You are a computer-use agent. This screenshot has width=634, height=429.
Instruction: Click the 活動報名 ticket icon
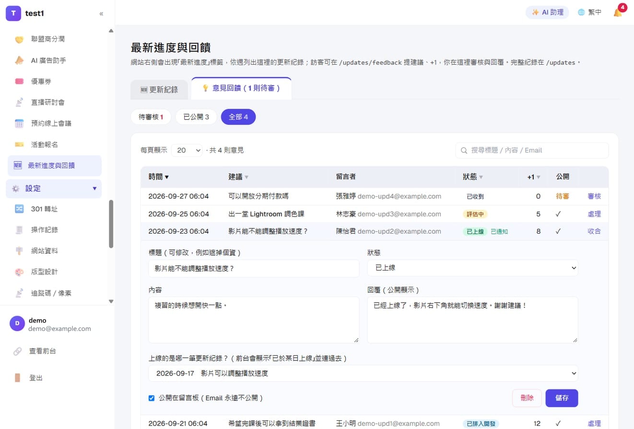pyautogui.click(x=19, y=145)
